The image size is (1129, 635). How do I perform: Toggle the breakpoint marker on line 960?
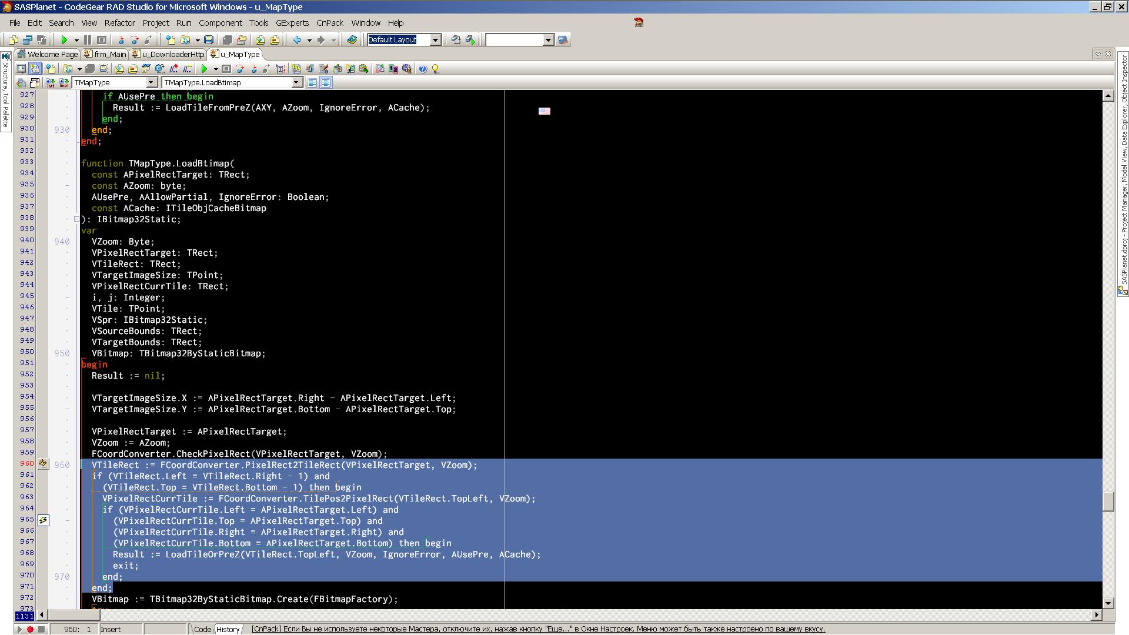(43, 464)
